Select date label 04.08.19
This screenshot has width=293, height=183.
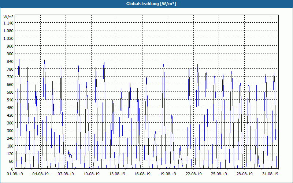coord(40,174)
